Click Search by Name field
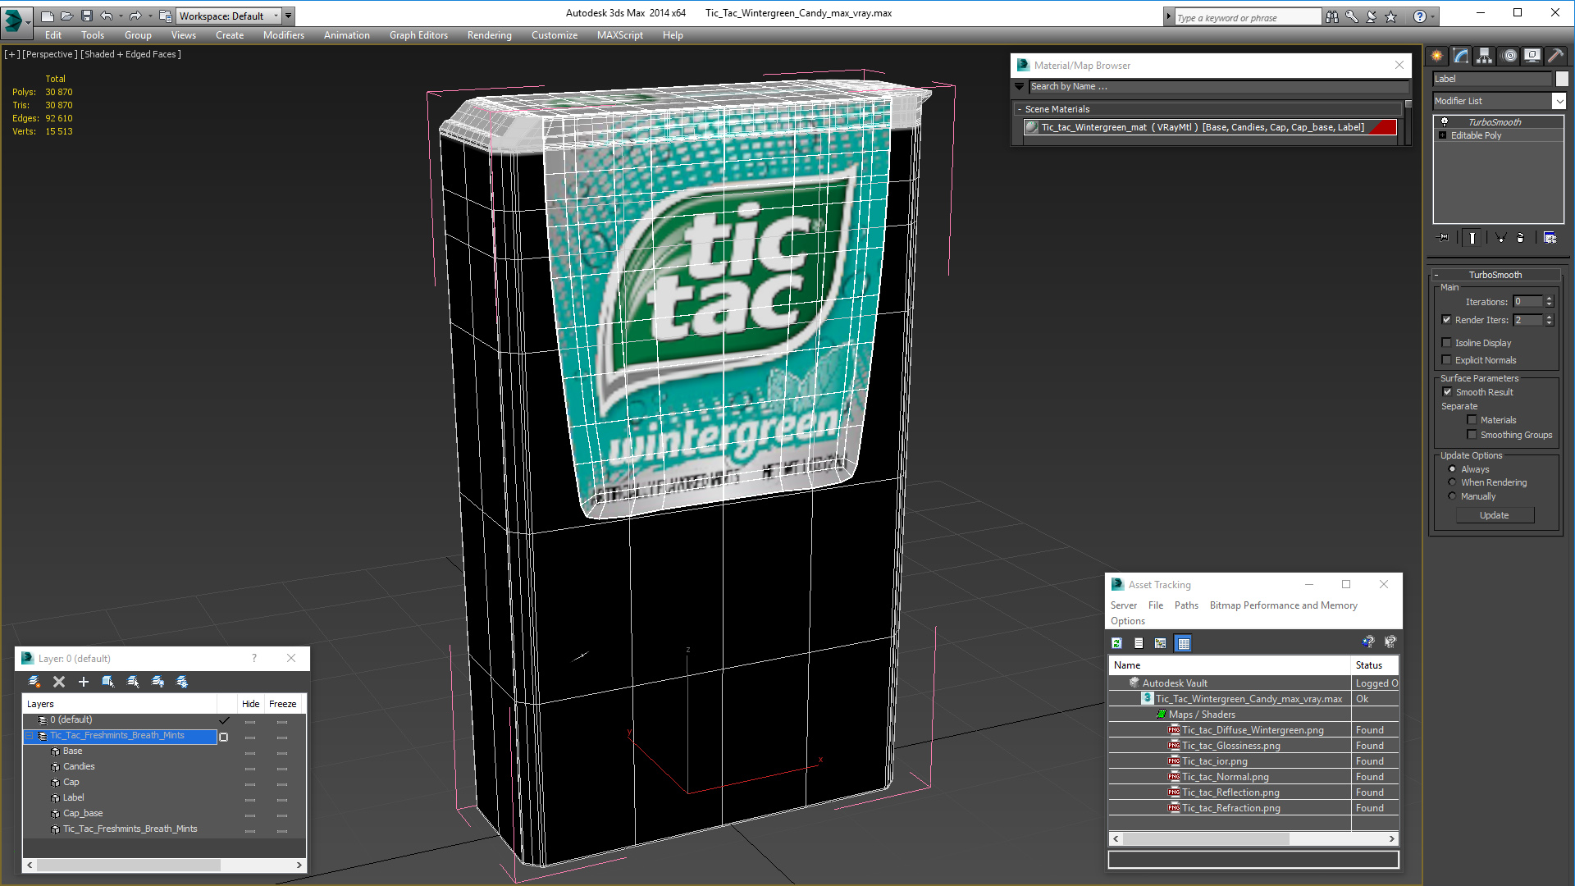The height and width of the screenshot is (886, 1575). (1217, 87)
